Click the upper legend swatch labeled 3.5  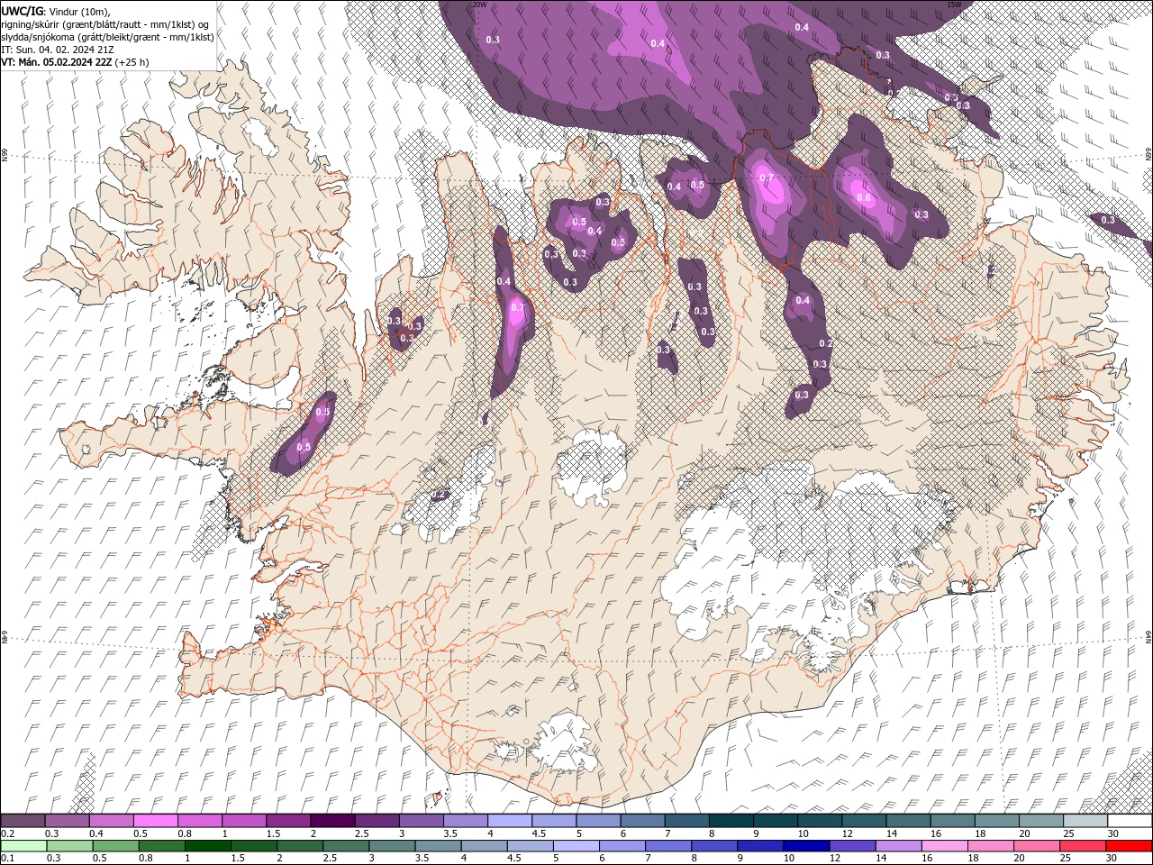466,820
